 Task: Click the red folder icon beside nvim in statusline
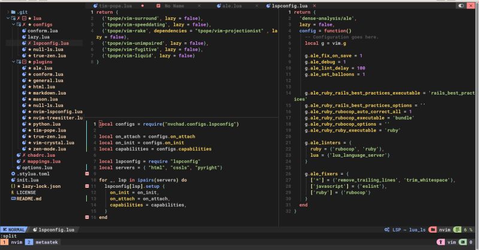432,230
